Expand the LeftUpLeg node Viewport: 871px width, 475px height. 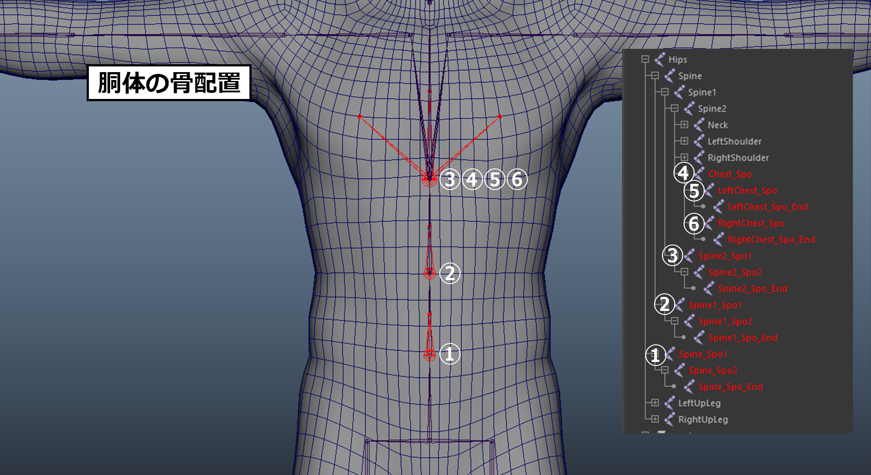(655, 403)
